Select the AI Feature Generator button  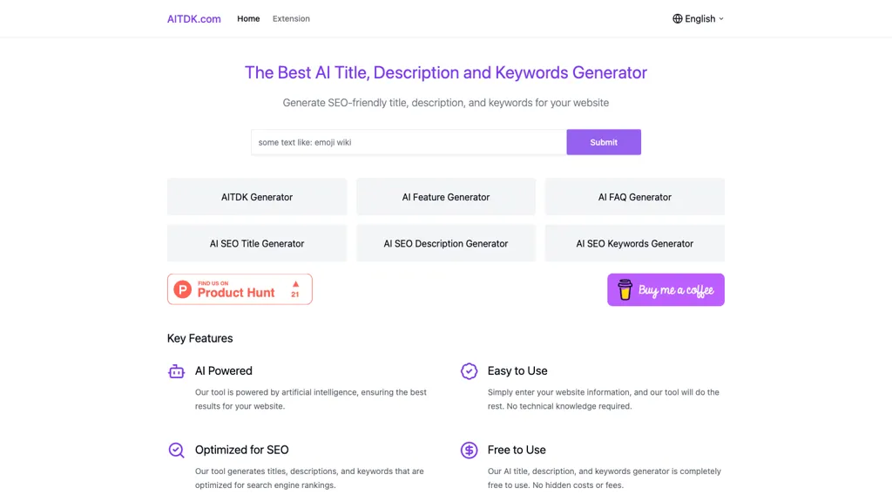[446, 197]
